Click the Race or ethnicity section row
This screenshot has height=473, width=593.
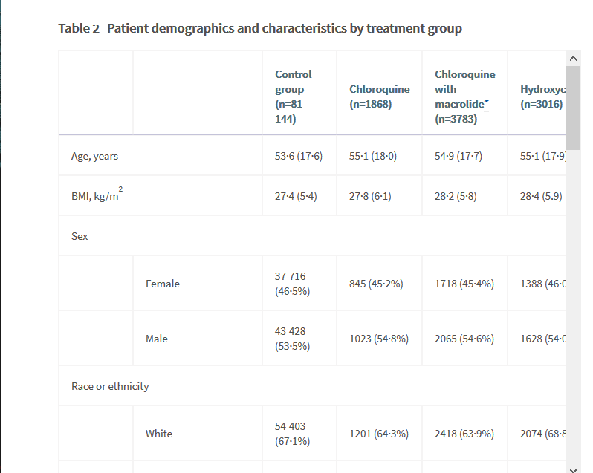click(x=110, y=386)
